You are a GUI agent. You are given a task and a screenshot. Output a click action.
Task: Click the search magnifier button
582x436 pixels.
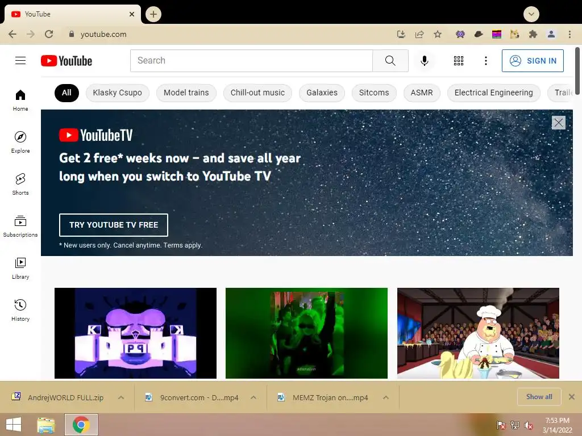390,60
